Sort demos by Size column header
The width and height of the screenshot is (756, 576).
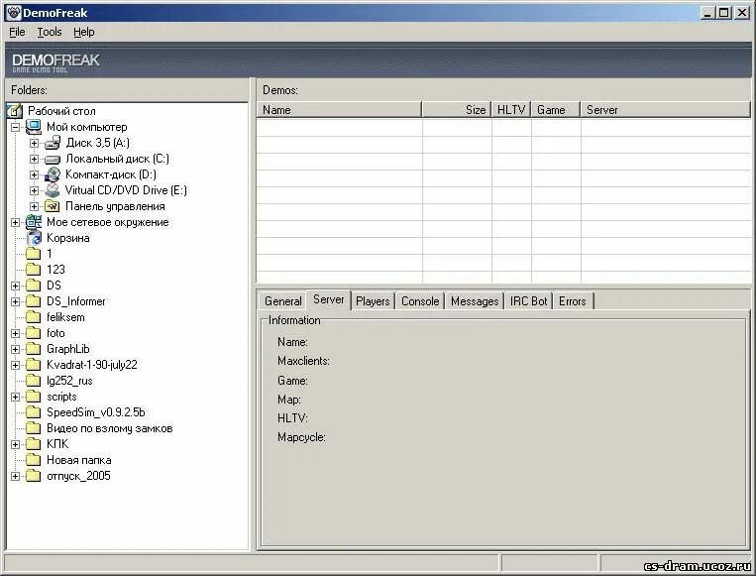click(457, 110)
